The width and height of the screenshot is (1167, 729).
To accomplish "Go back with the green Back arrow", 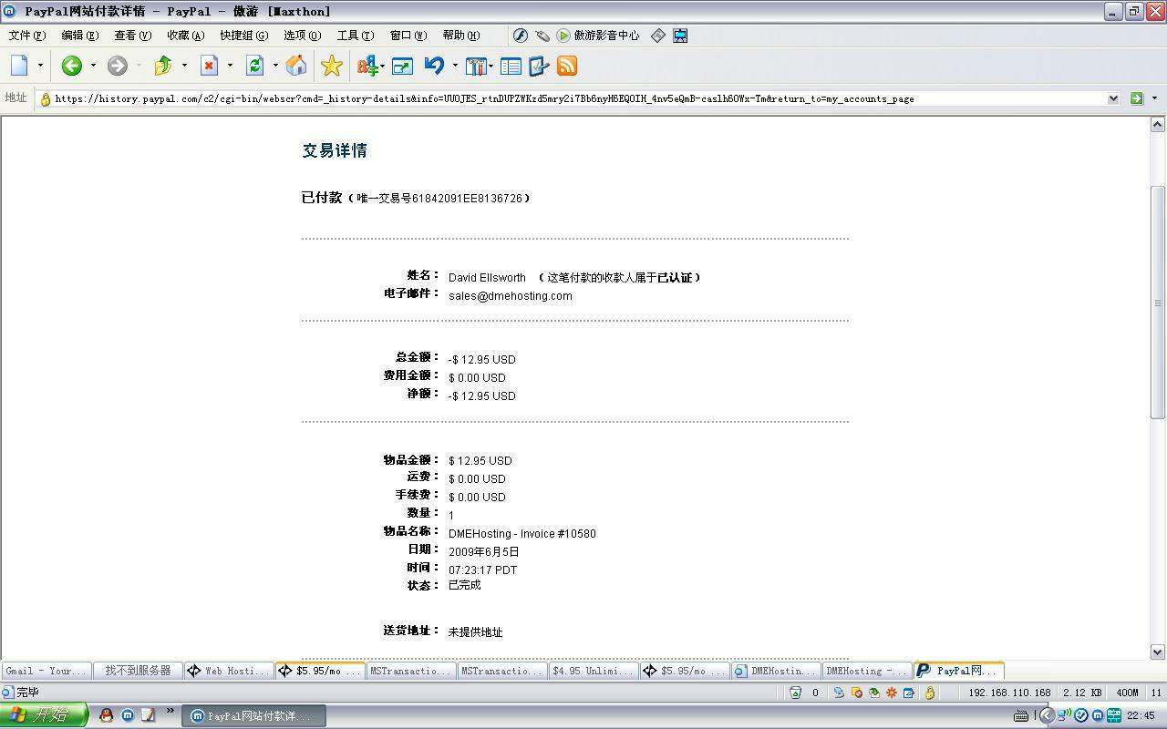I will click(72, 66).
